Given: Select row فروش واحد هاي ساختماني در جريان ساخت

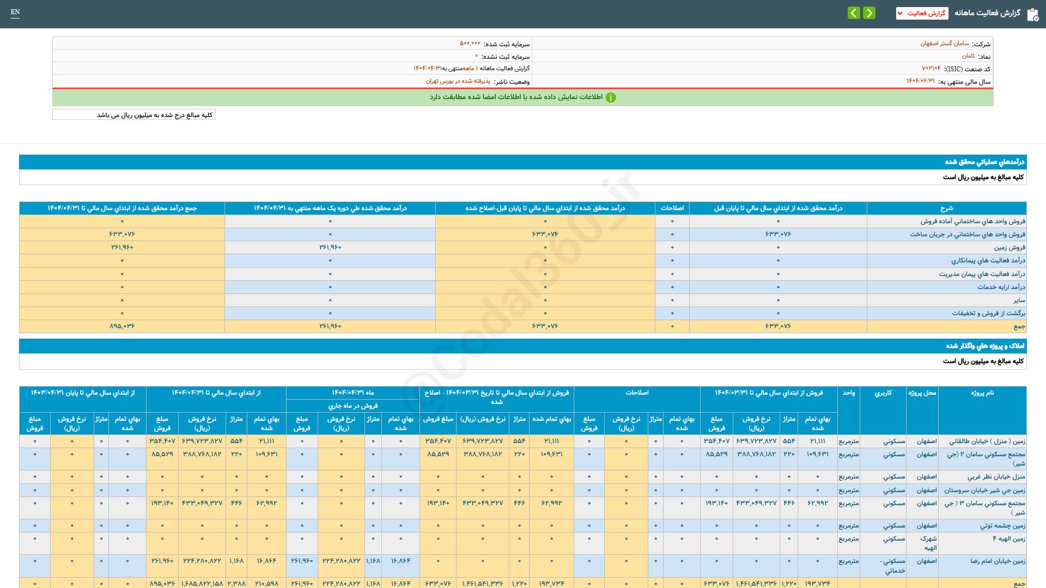Looking at the screenshot, I should click(968, 235).
